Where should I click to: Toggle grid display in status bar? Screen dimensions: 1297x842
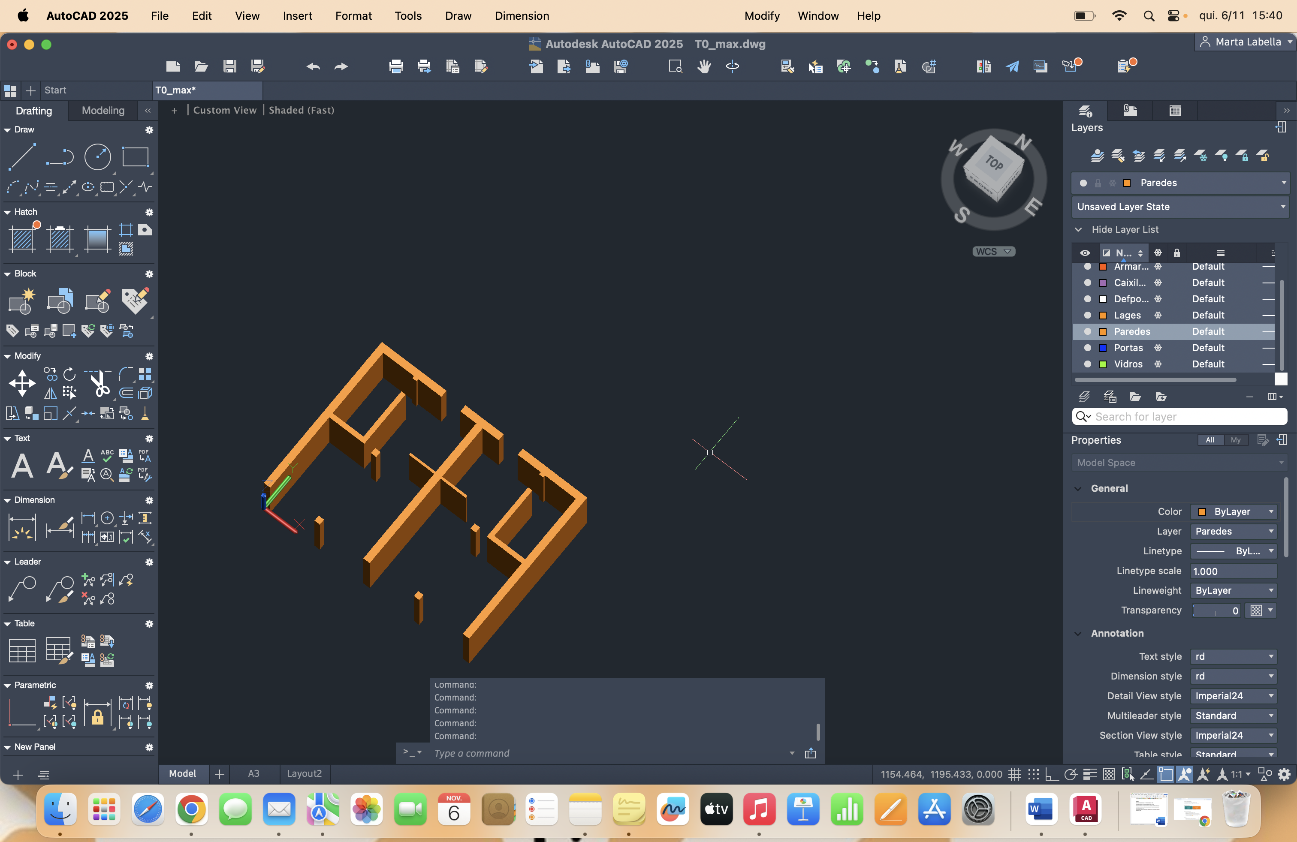click(x=1014, y=774)
